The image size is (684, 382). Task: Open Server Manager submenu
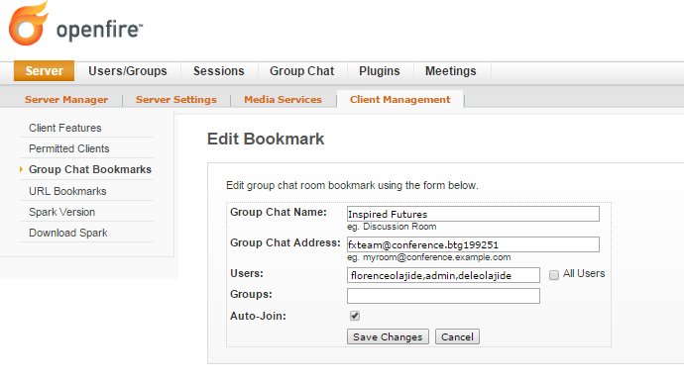[66, 100]
